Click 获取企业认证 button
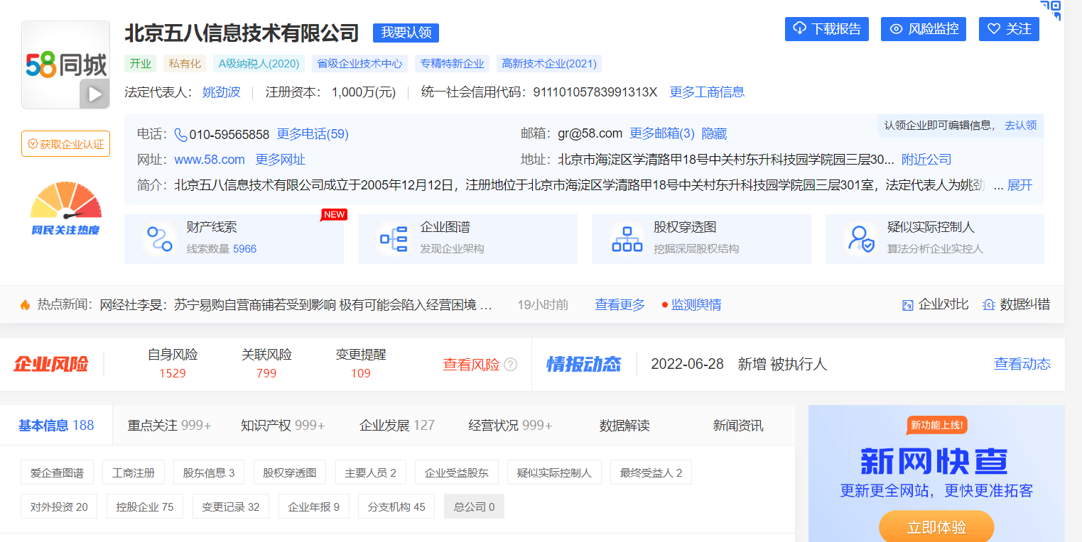The width and height of the screenshot is (1082, 542). 65,144
